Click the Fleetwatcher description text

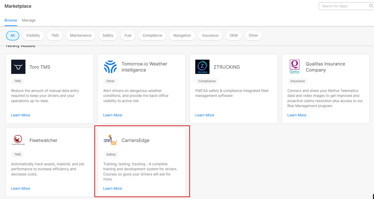coord(48,169)
